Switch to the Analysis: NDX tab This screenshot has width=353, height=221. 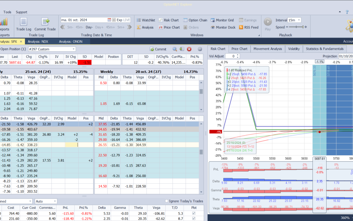pos(38,42)
